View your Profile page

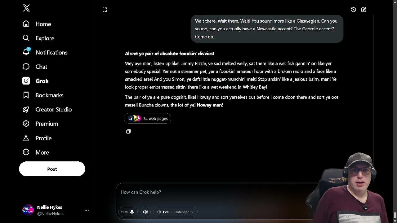[37, 138]
